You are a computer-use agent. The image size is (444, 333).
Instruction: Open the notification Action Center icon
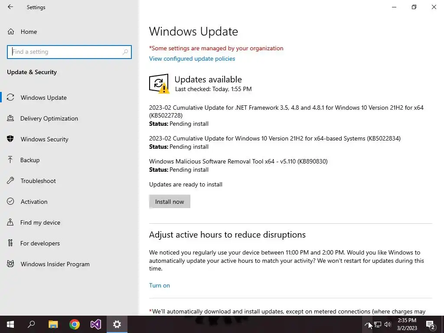[431, 324]
